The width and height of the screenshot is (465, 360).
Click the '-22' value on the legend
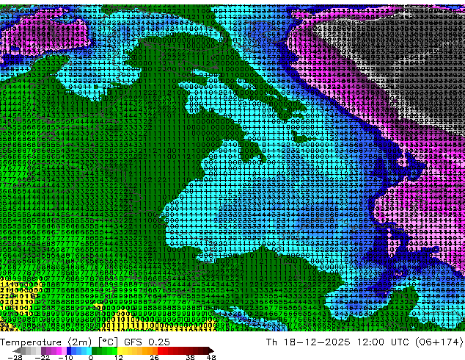pyautogui.click(x=42, y=357)
